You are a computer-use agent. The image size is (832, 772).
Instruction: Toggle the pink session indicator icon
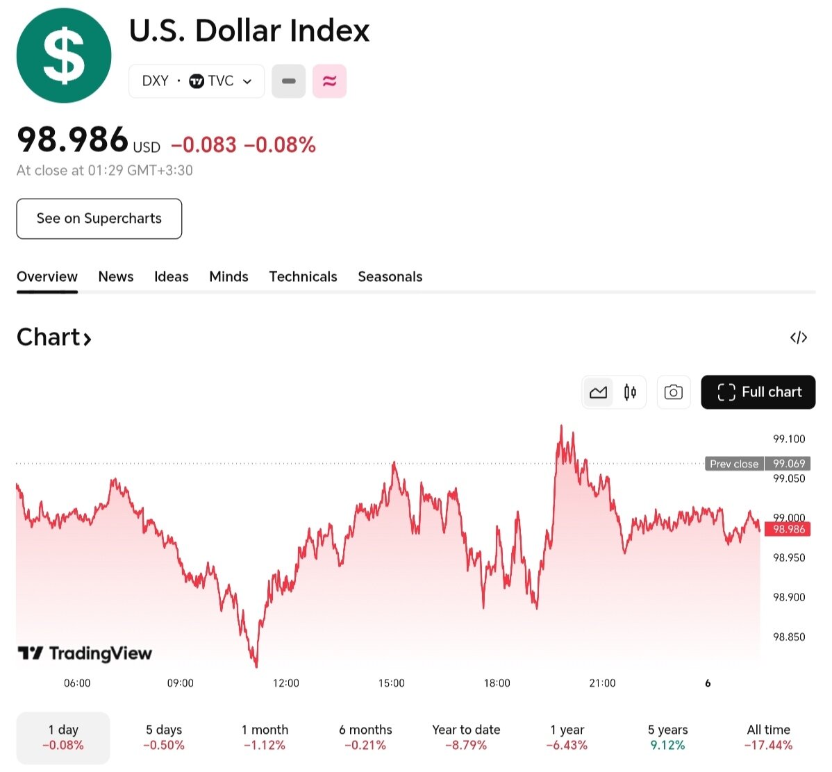(x=330, y=81)
